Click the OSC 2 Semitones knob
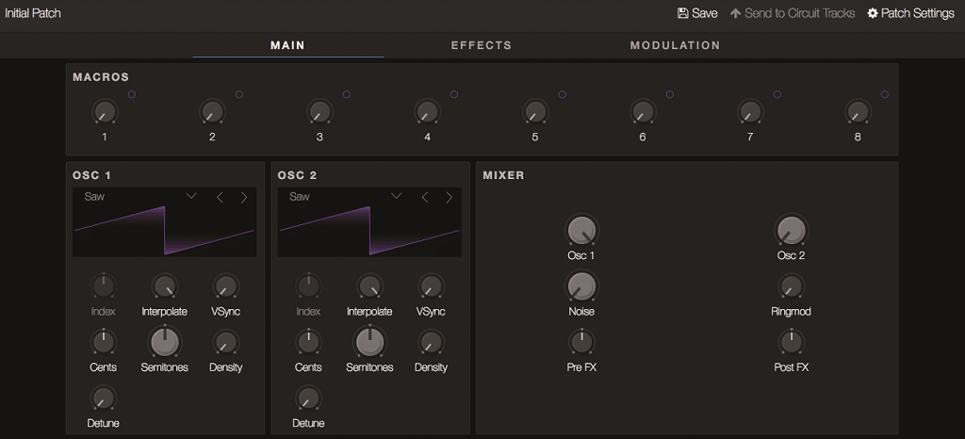Image resolution: width=965 pixels, height=439 pixels. click(369, 341)
